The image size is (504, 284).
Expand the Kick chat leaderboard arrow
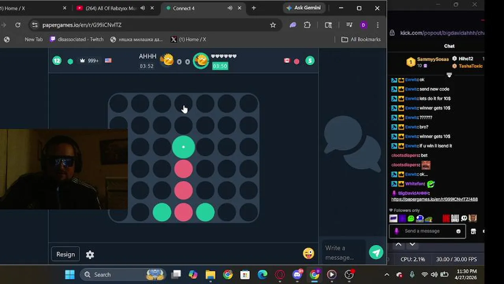(449, 75)
